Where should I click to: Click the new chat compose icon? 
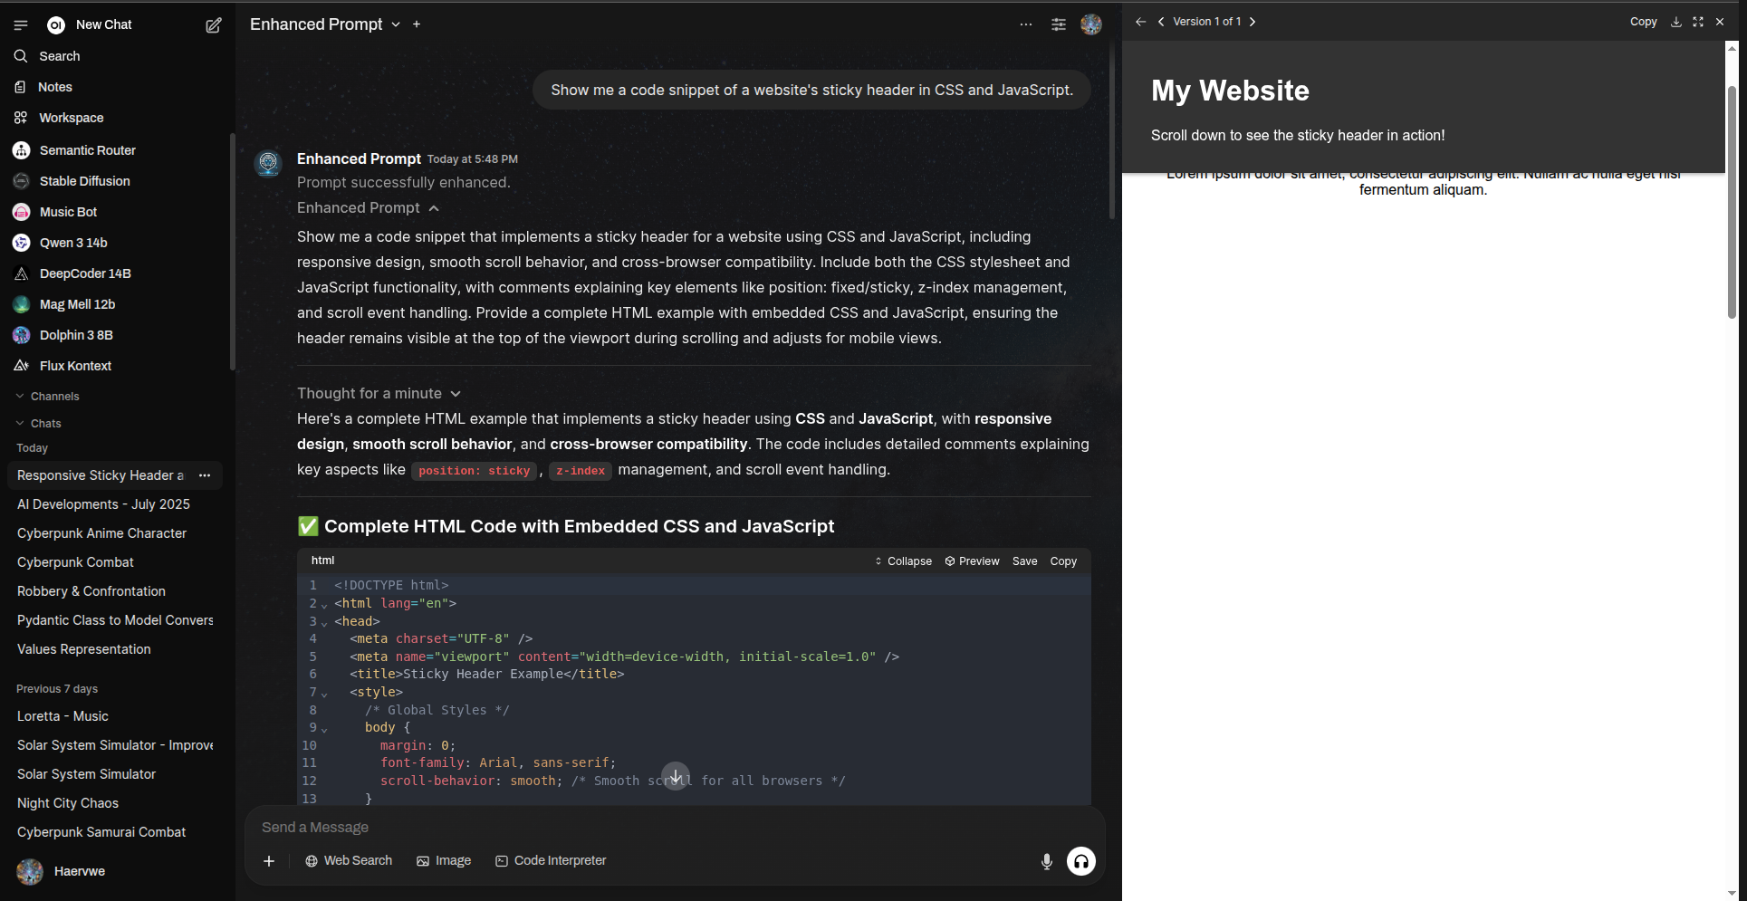click(x=214, y=25)
